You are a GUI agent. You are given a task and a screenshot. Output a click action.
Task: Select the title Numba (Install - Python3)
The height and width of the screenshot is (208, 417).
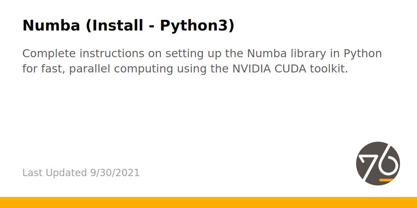click(x=128, y=26)
